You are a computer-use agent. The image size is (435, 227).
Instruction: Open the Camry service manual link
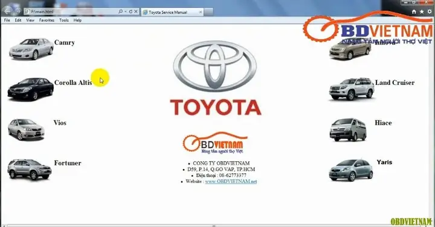(65, 43)
